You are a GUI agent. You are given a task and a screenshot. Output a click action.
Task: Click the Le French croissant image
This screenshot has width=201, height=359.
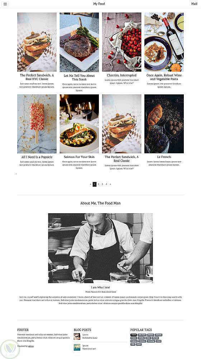[x=164, y=124]
